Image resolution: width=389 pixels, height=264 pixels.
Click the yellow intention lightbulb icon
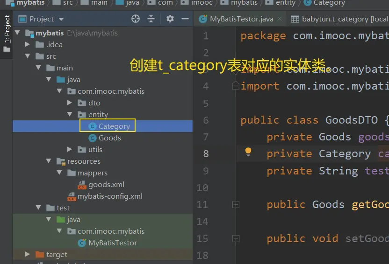point(248,151)
